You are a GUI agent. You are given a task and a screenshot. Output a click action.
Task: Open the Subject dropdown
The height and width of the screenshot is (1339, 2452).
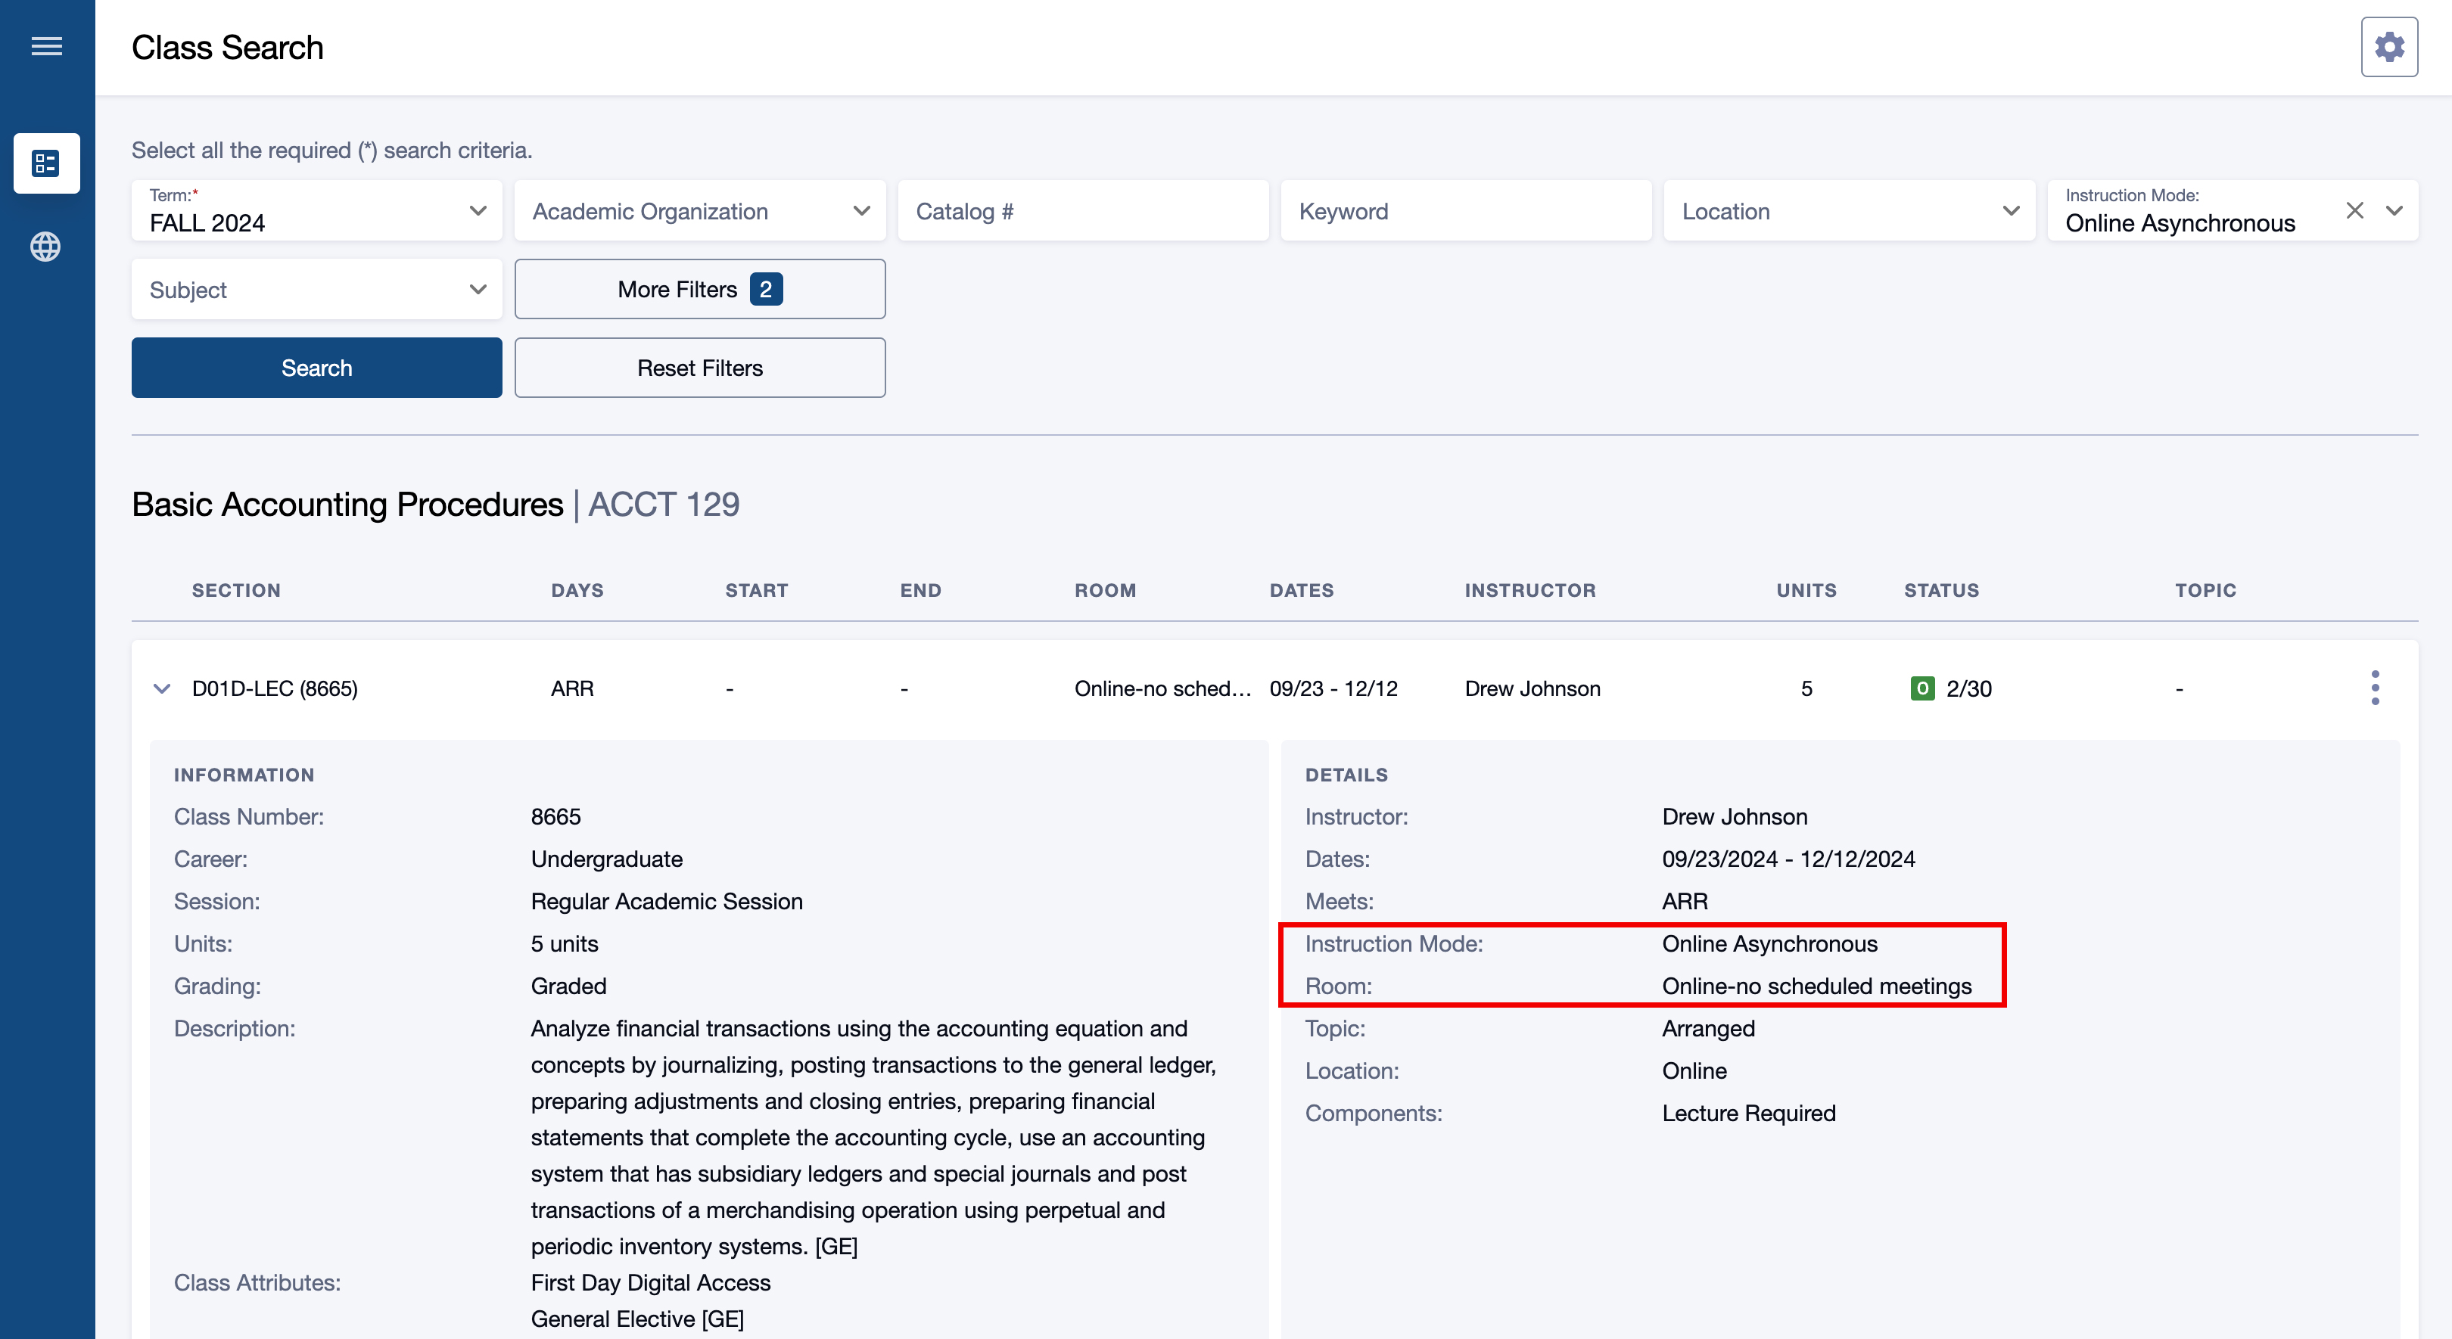pyautogui.click(x=317, y=289)
